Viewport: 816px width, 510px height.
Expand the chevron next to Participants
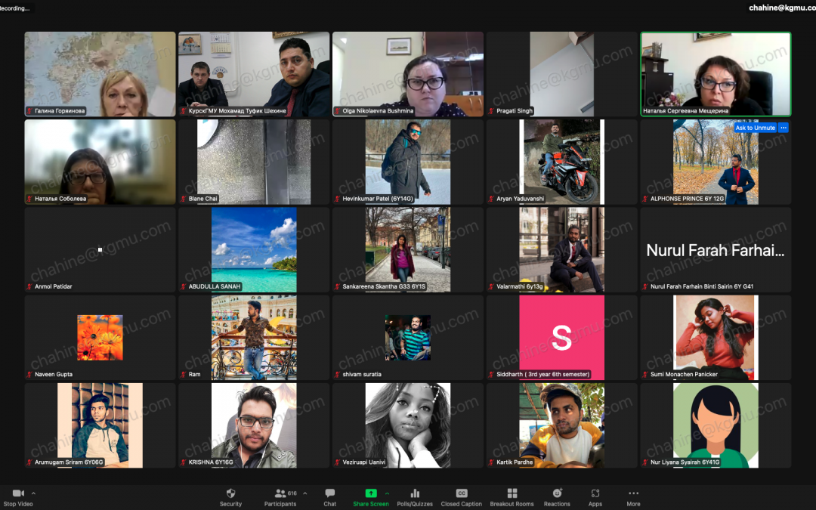pos(305,493)
